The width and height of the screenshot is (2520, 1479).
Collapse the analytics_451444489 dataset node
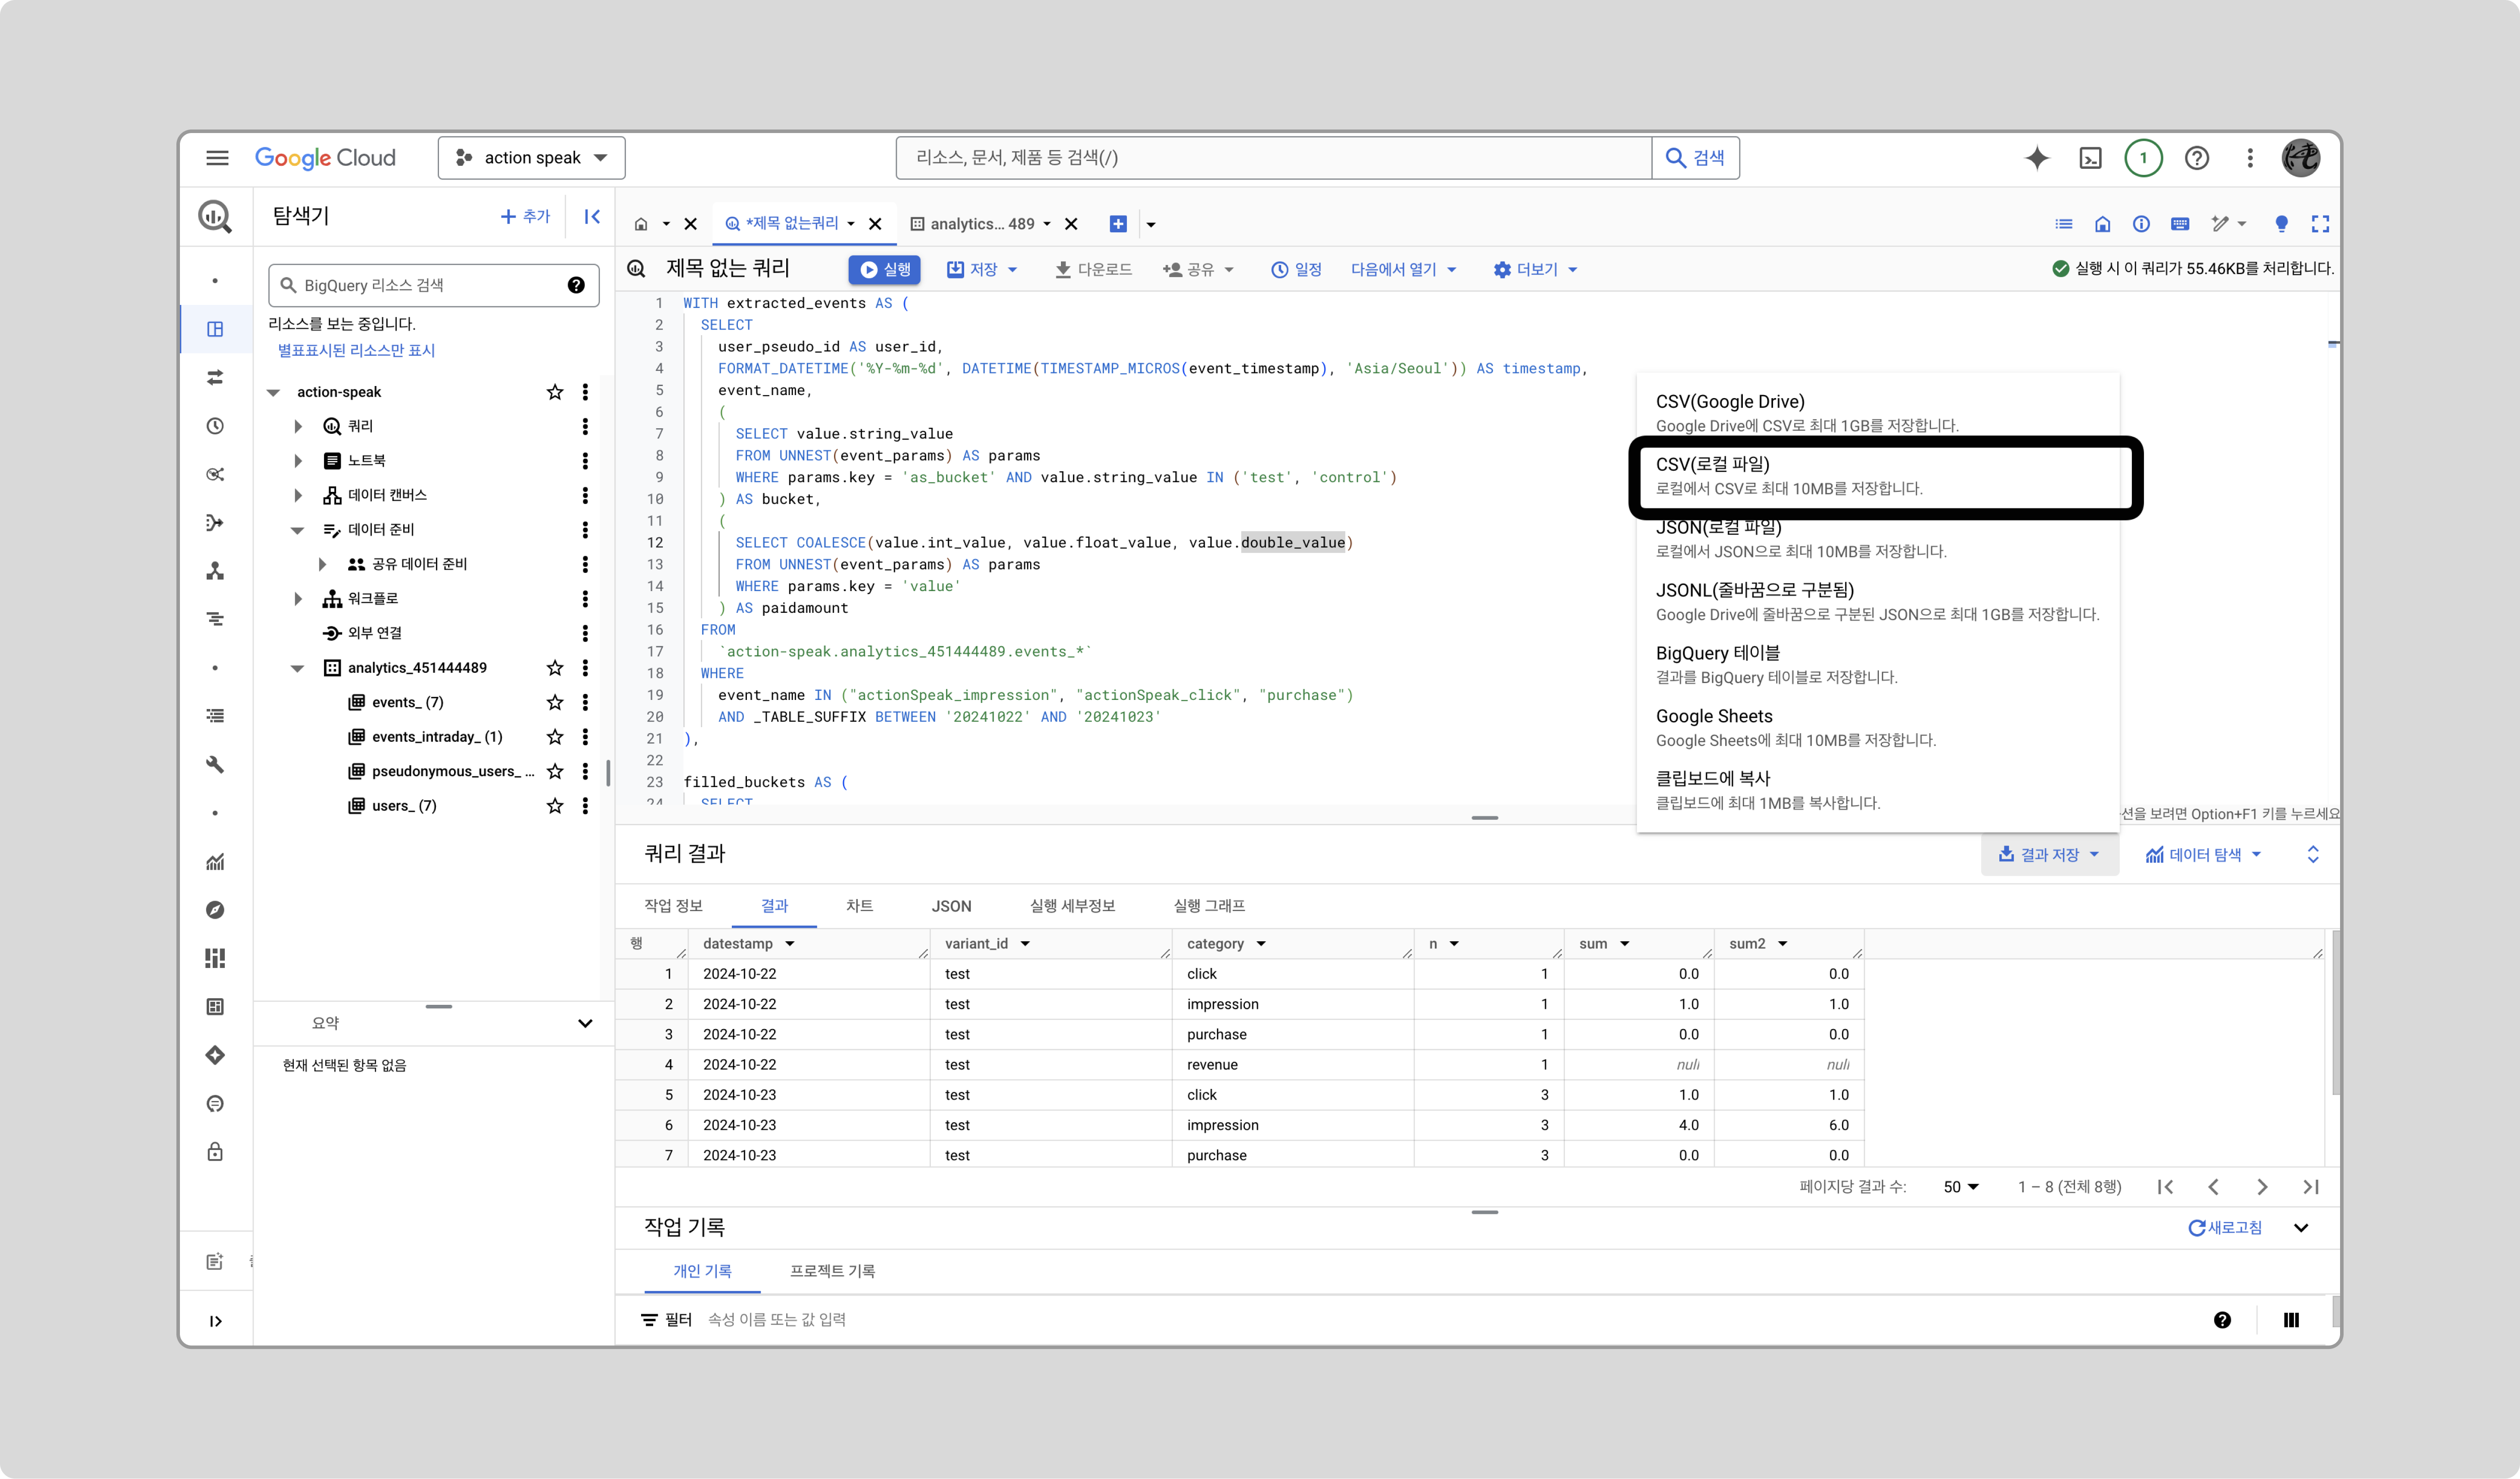click(x=297, y=668)
